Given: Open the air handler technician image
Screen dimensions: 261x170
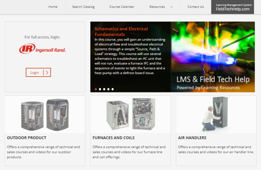Looking at the screenshot, I should pyautogui.click(x=215, y=114).
